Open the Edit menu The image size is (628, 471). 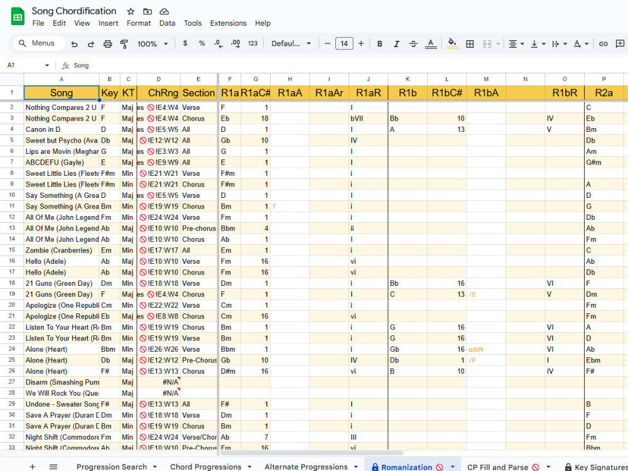(x=59, y=23)
